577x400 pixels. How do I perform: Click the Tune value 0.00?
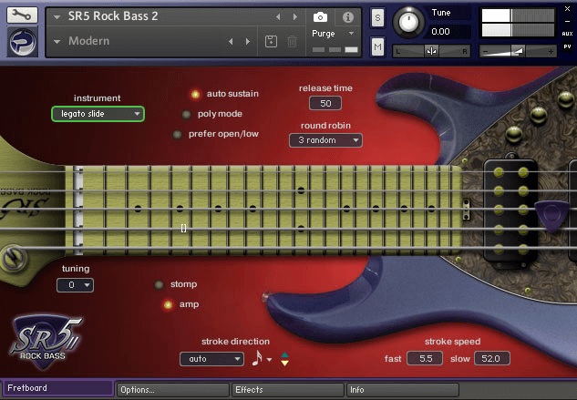click(x=440, y=32)
